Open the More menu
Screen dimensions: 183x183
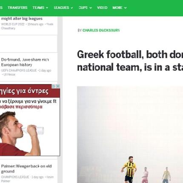tap(119, 8)
